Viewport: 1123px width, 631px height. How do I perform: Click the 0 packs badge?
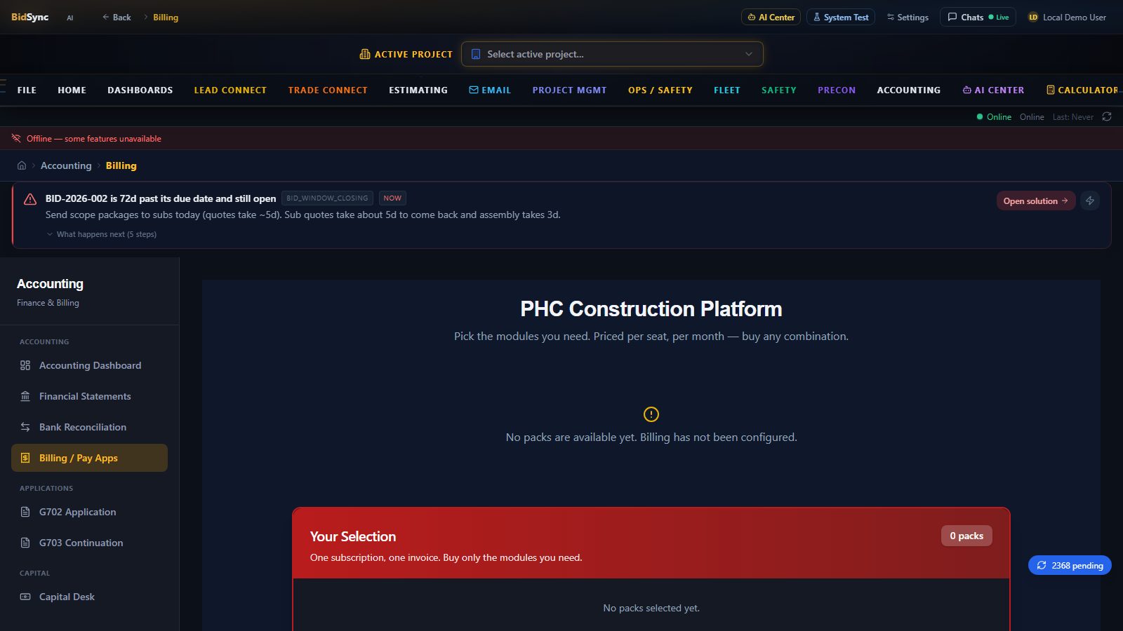pyautogui.click(x=966, y=536)
